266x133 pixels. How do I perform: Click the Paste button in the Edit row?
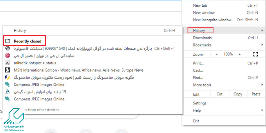click(x=256, y=94)
